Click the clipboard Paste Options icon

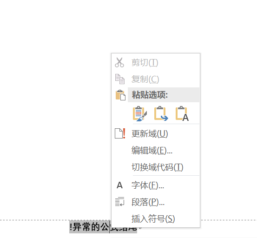point(120,95)
